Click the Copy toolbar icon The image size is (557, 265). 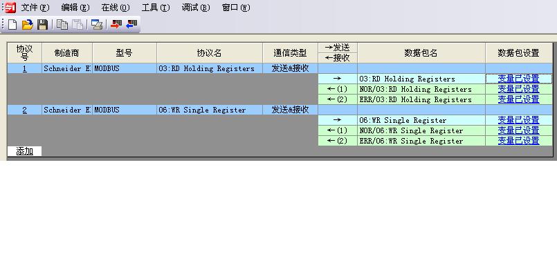click(62, 24)
